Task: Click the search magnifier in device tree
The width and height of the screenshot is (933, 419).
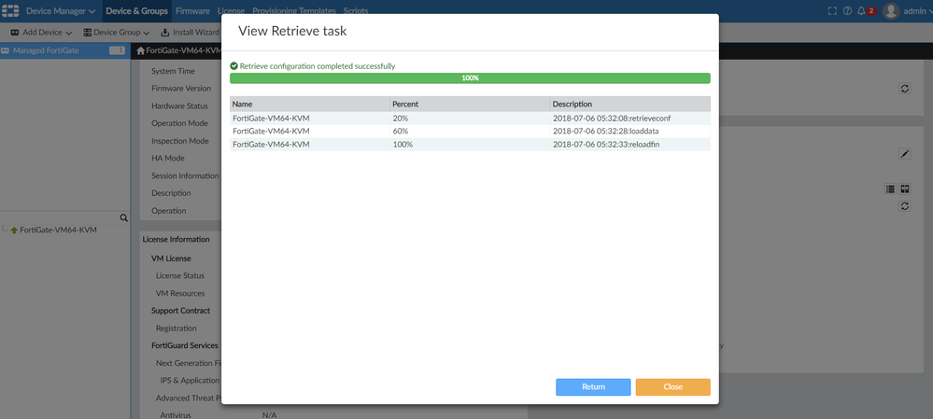Action: pyautogui.click(x=123, y=217)
